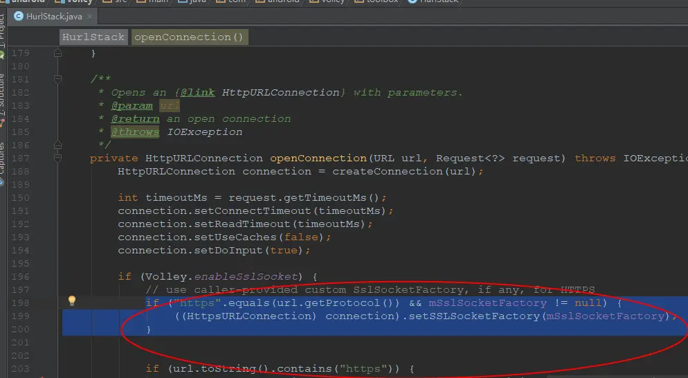Screen dimensions: 688x378
Task: Select the HurlStack.java editor tab
Action: (x=53, y=16)
